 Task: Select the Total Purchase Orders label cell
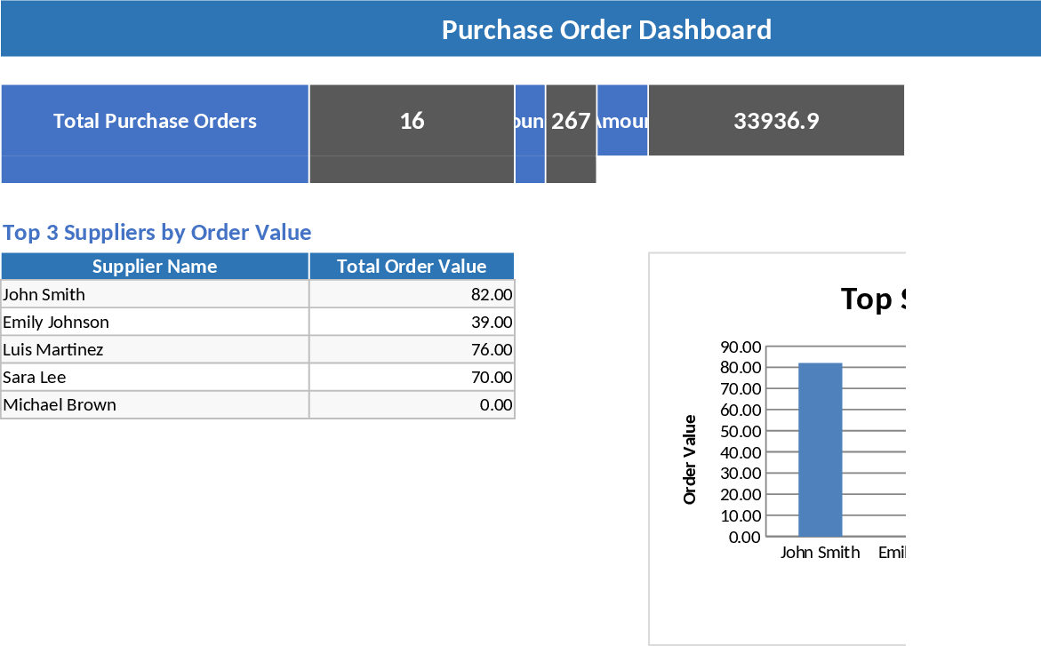point(155,121)
